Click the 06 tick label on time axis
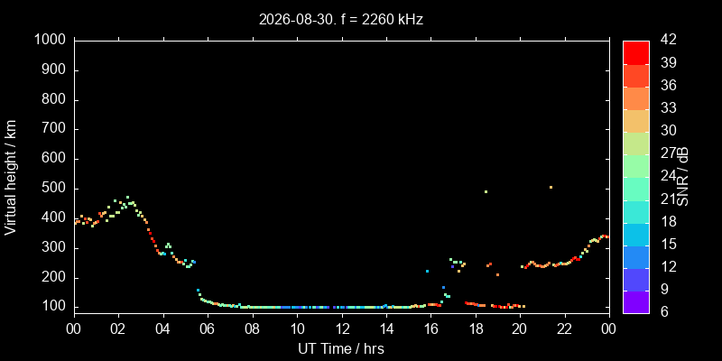The height and width of the screenshot is (361, 722). click(208, 329)
